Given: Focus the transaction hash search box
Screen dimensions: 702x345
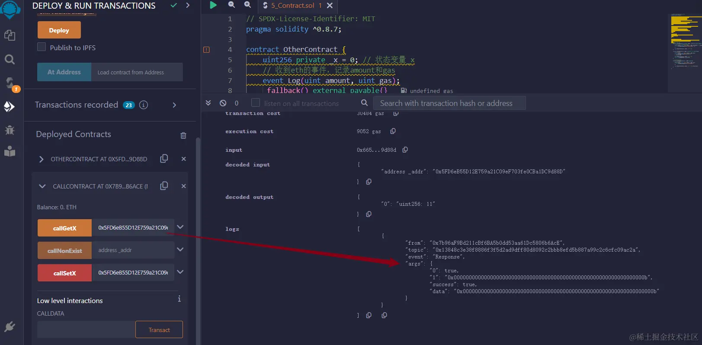Looking at the screenshot, I should (449, 103).
